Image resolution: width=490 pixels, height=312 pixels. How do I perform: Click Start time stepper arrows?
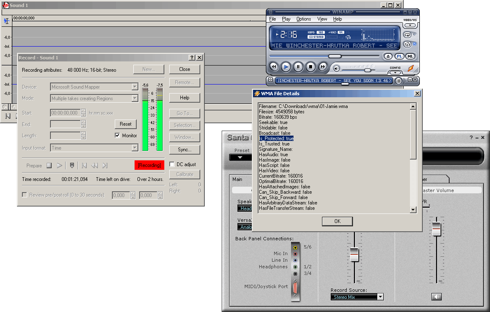83,113
